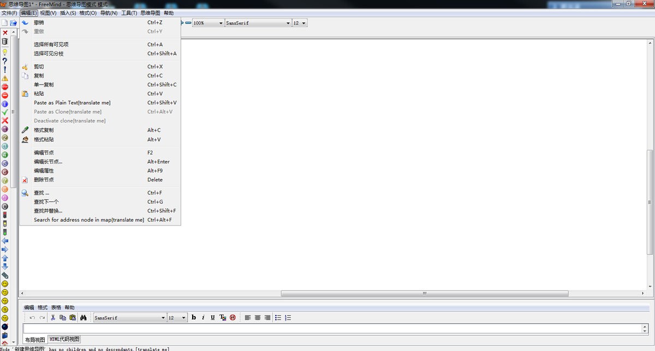Toggle the bulleted list in the note editor
Viewport: 655px width, 351px height.
pos(278,317)
